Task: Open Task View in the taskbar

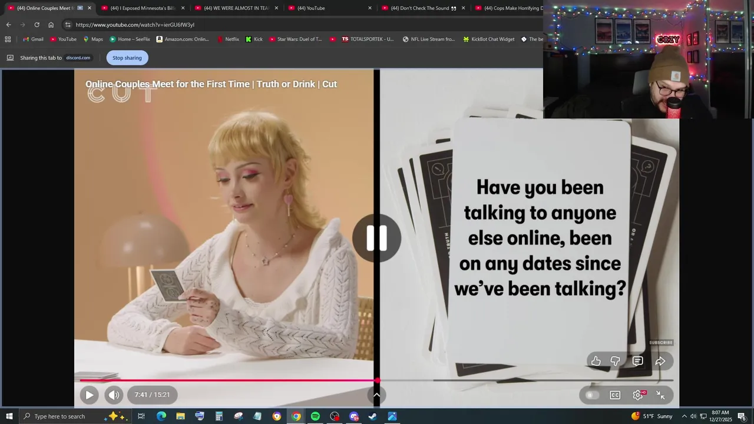Action: (x=141, y=416)
